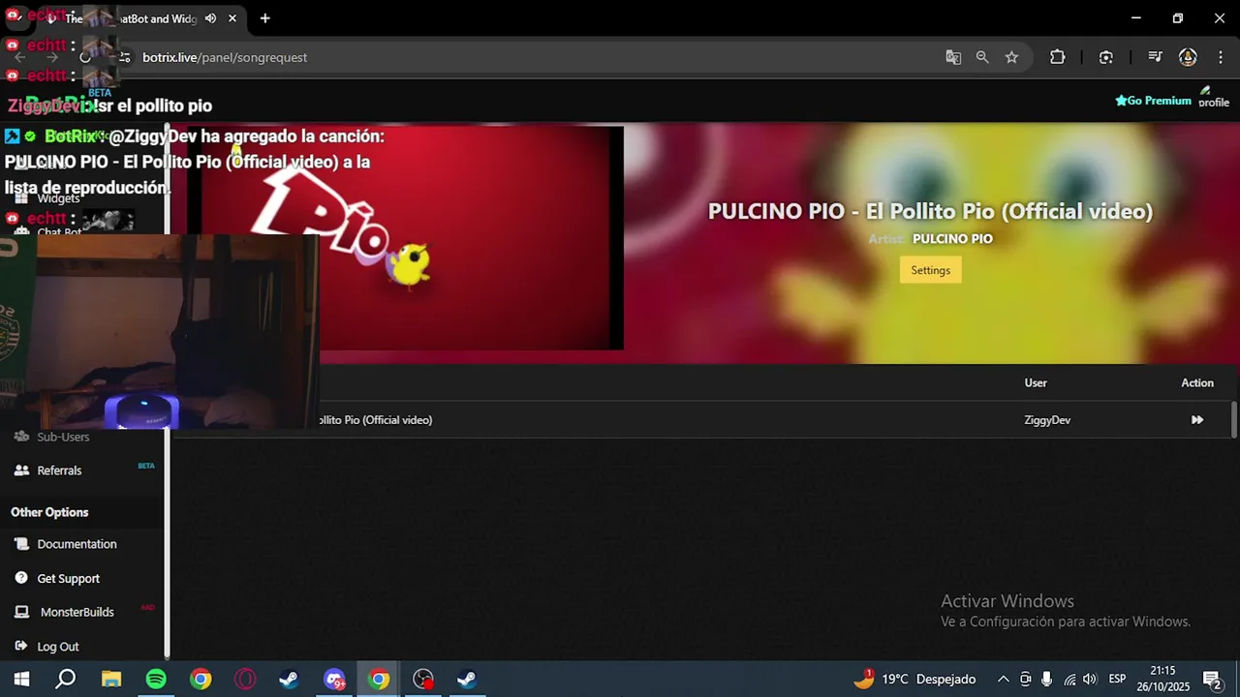1240x697 pixels.
Task: Open Windows search from taskbar
Action: [x=65, y=680]
